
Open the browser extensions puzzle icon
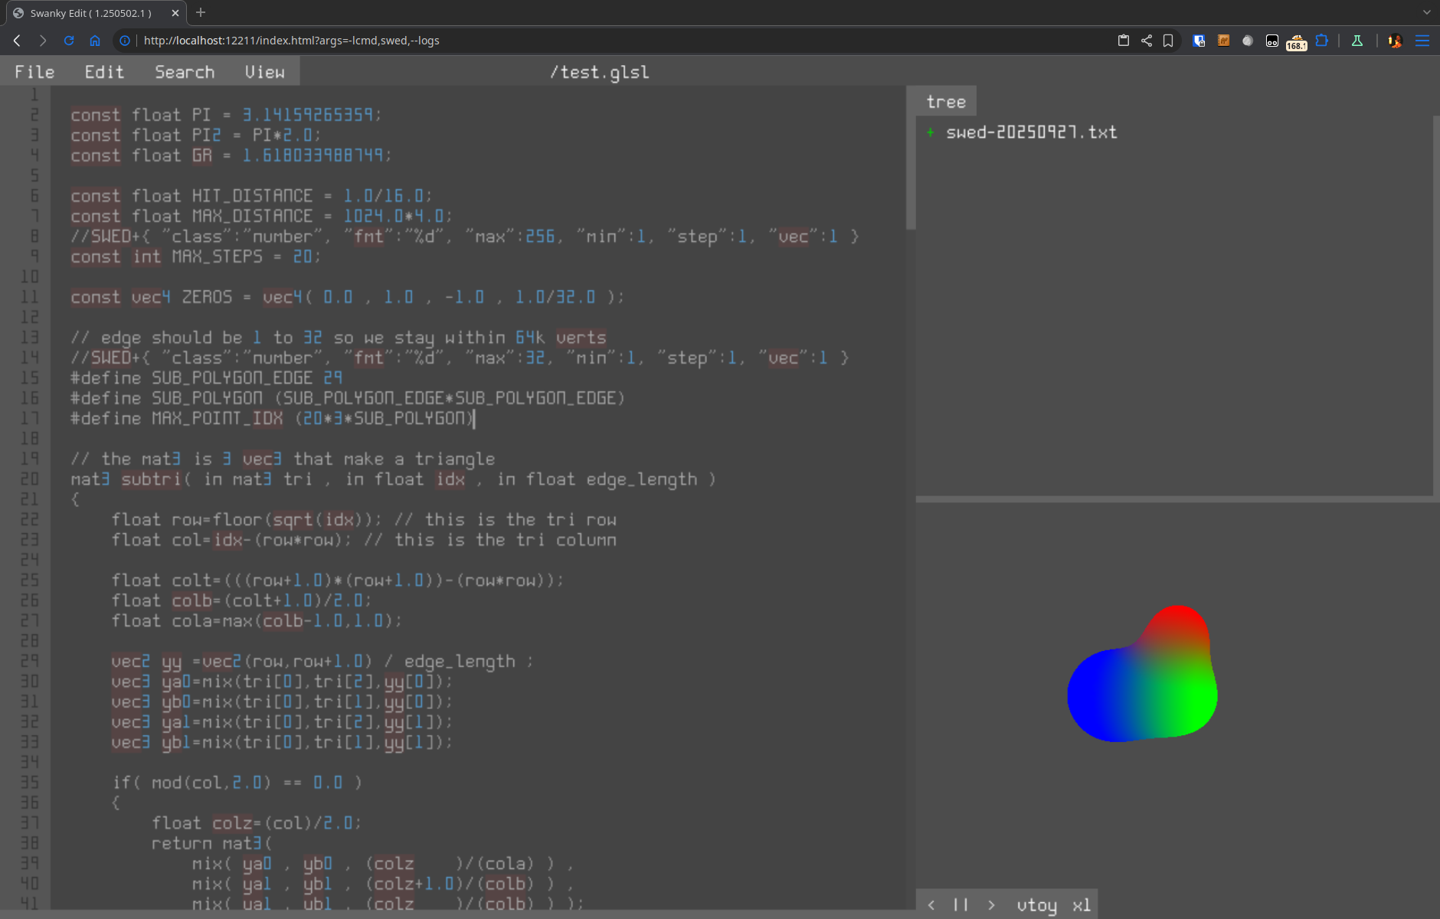pos(1321,41)
